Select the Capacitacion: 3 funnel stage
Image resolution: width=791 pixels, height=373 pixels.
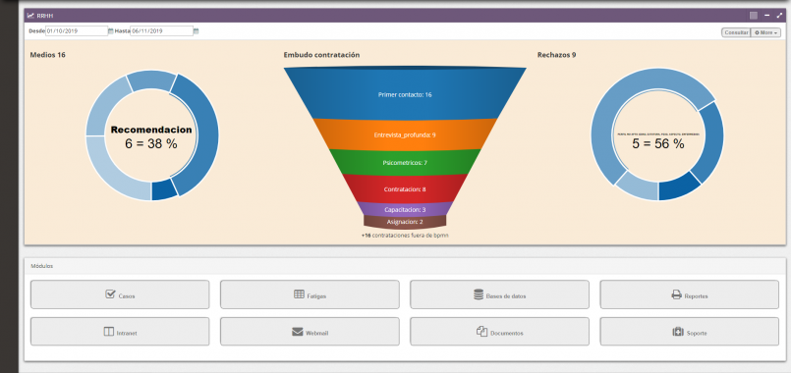[405, 209]
